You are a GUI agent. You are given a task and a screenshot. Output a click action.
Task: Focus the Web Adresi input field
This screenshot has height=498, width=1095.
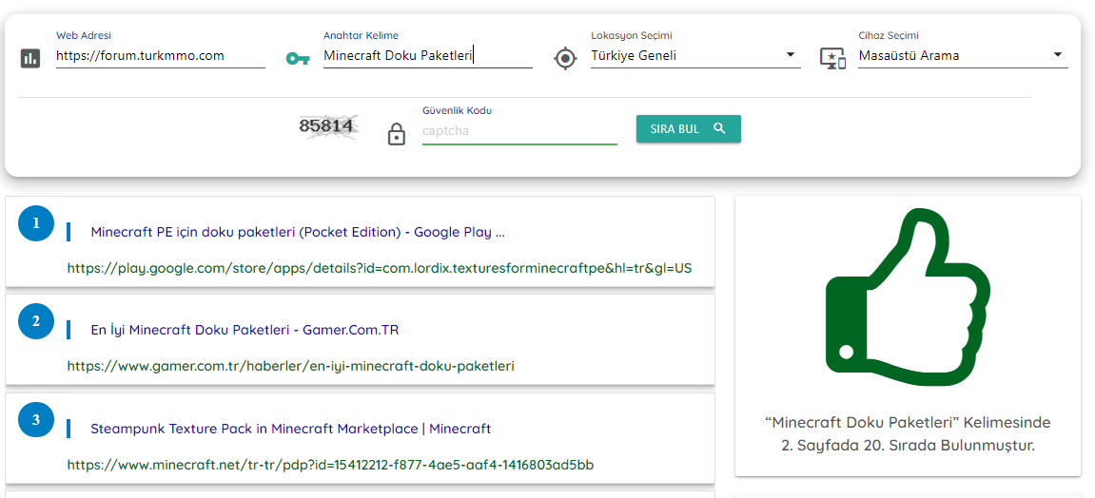(x=161, y=56)
